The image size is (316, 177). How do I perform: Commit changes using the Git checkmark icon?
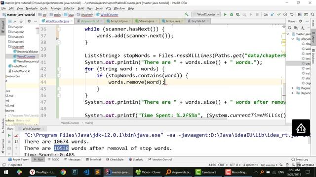[278, 14]
